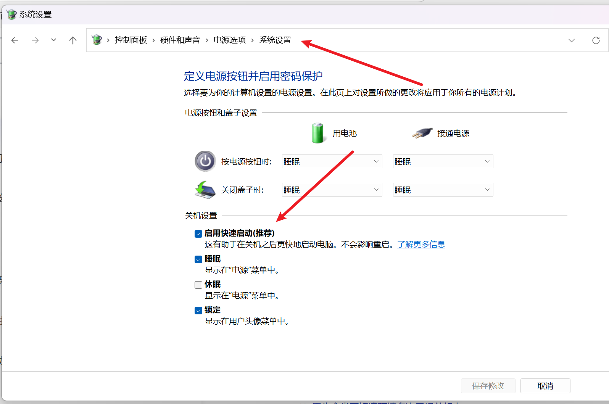Toggle the 睡眠 checkbox under 关机设置
The width and height of the screenshot is (609, 404).
tap(198, 259)
